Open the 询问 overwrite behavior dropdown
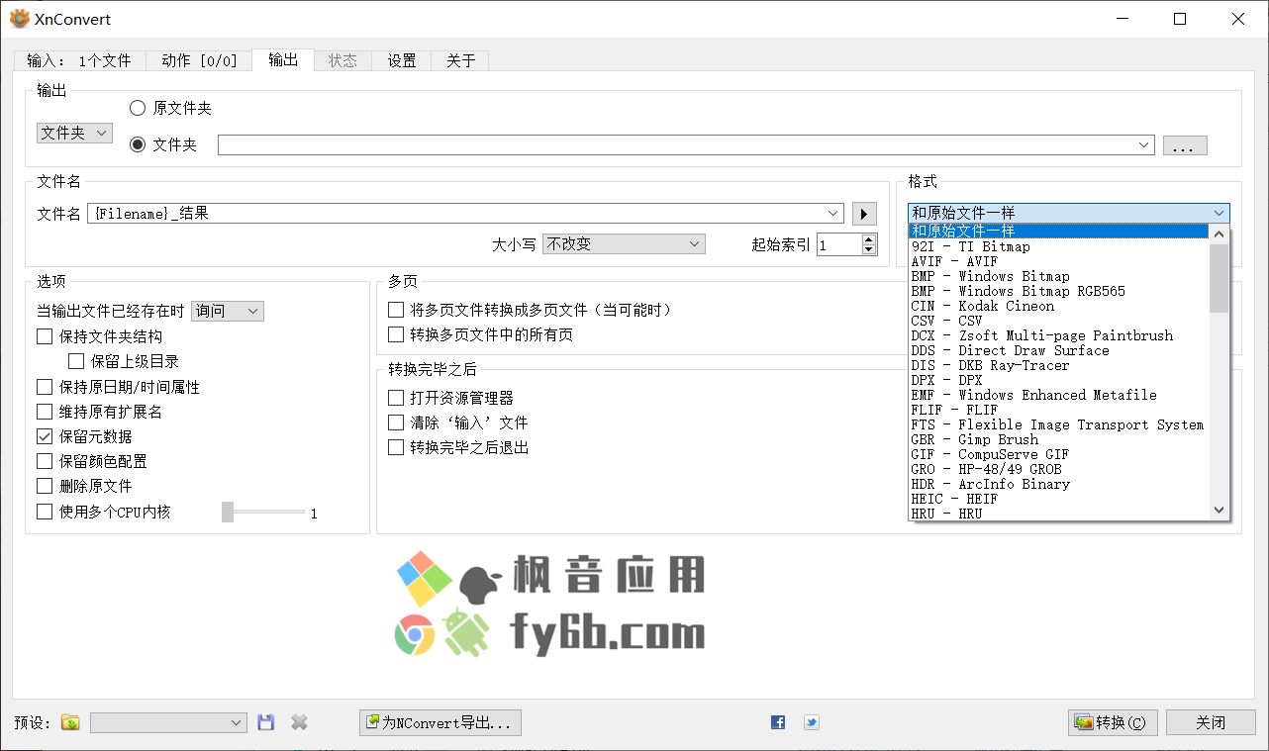 [x=228, y=311]
